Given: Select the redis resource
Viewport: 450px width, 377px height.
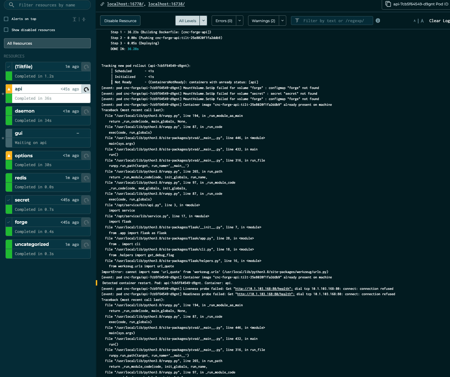Looking at the screenshot, I should click(48, 182).
